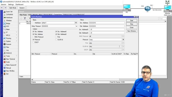Toggle Src. Address collect checkbox
Image resolution: width=172 pixels, height=97 pixels.
[x=33, y=32]
